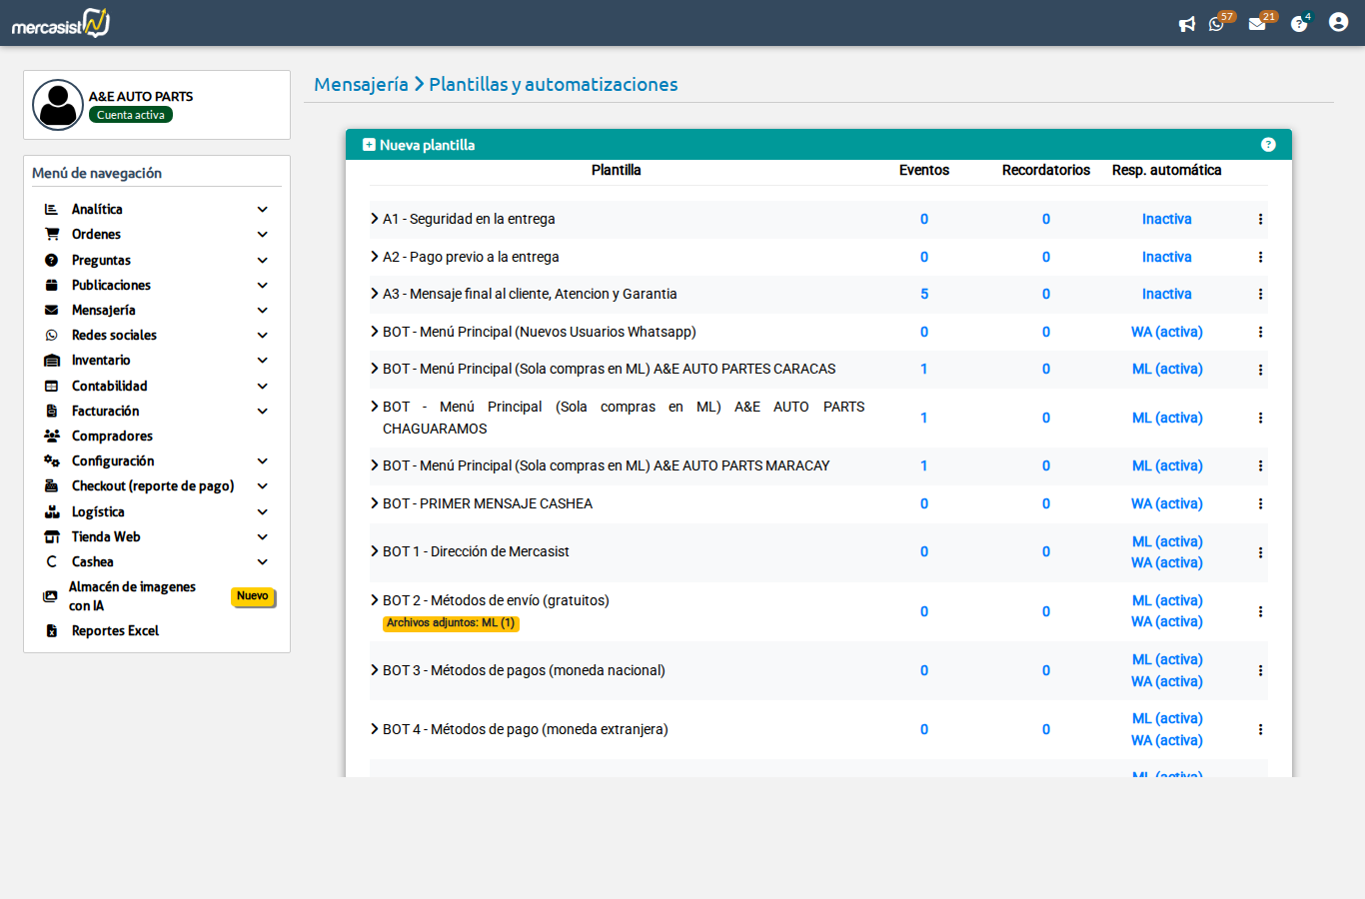Click the user account icon in header

pos(1338,22)
